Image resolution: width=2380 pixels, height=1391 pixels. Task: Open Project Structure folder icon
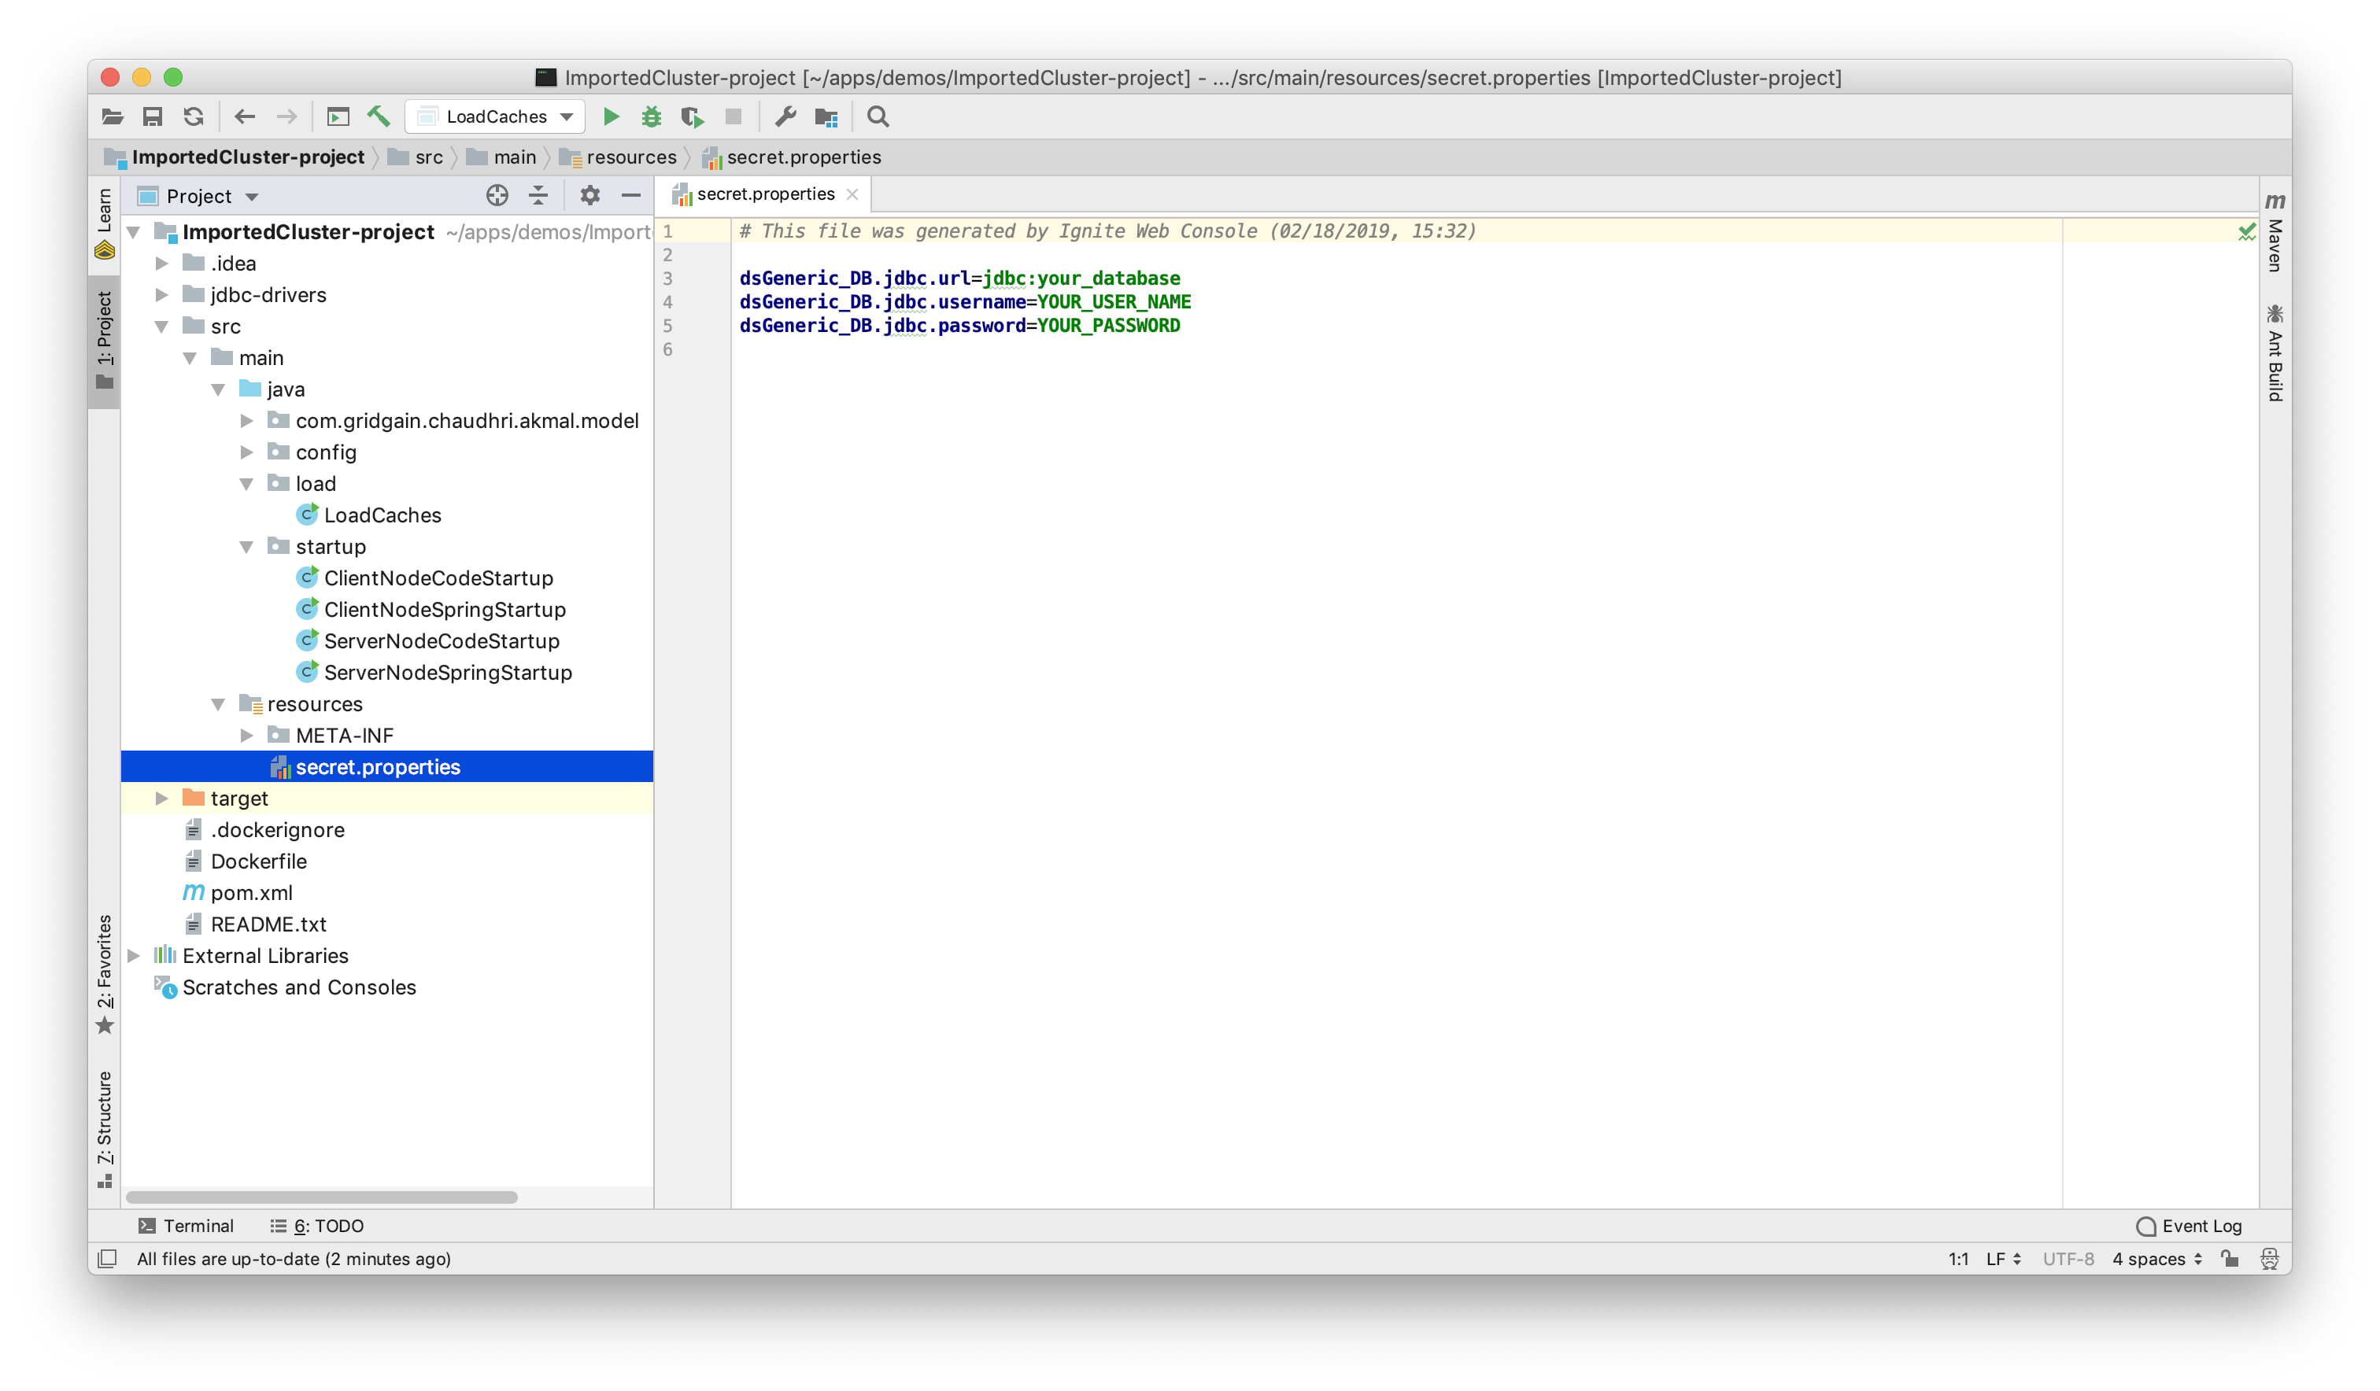coord(826,116)
